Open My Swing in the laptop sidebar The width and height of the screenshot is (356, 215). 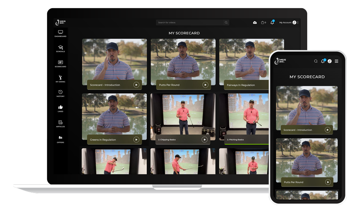click(61, 79)
